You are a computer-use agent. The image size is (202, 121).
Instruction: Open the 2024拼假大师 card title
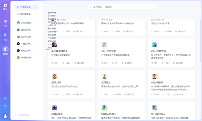click(159, 51)
